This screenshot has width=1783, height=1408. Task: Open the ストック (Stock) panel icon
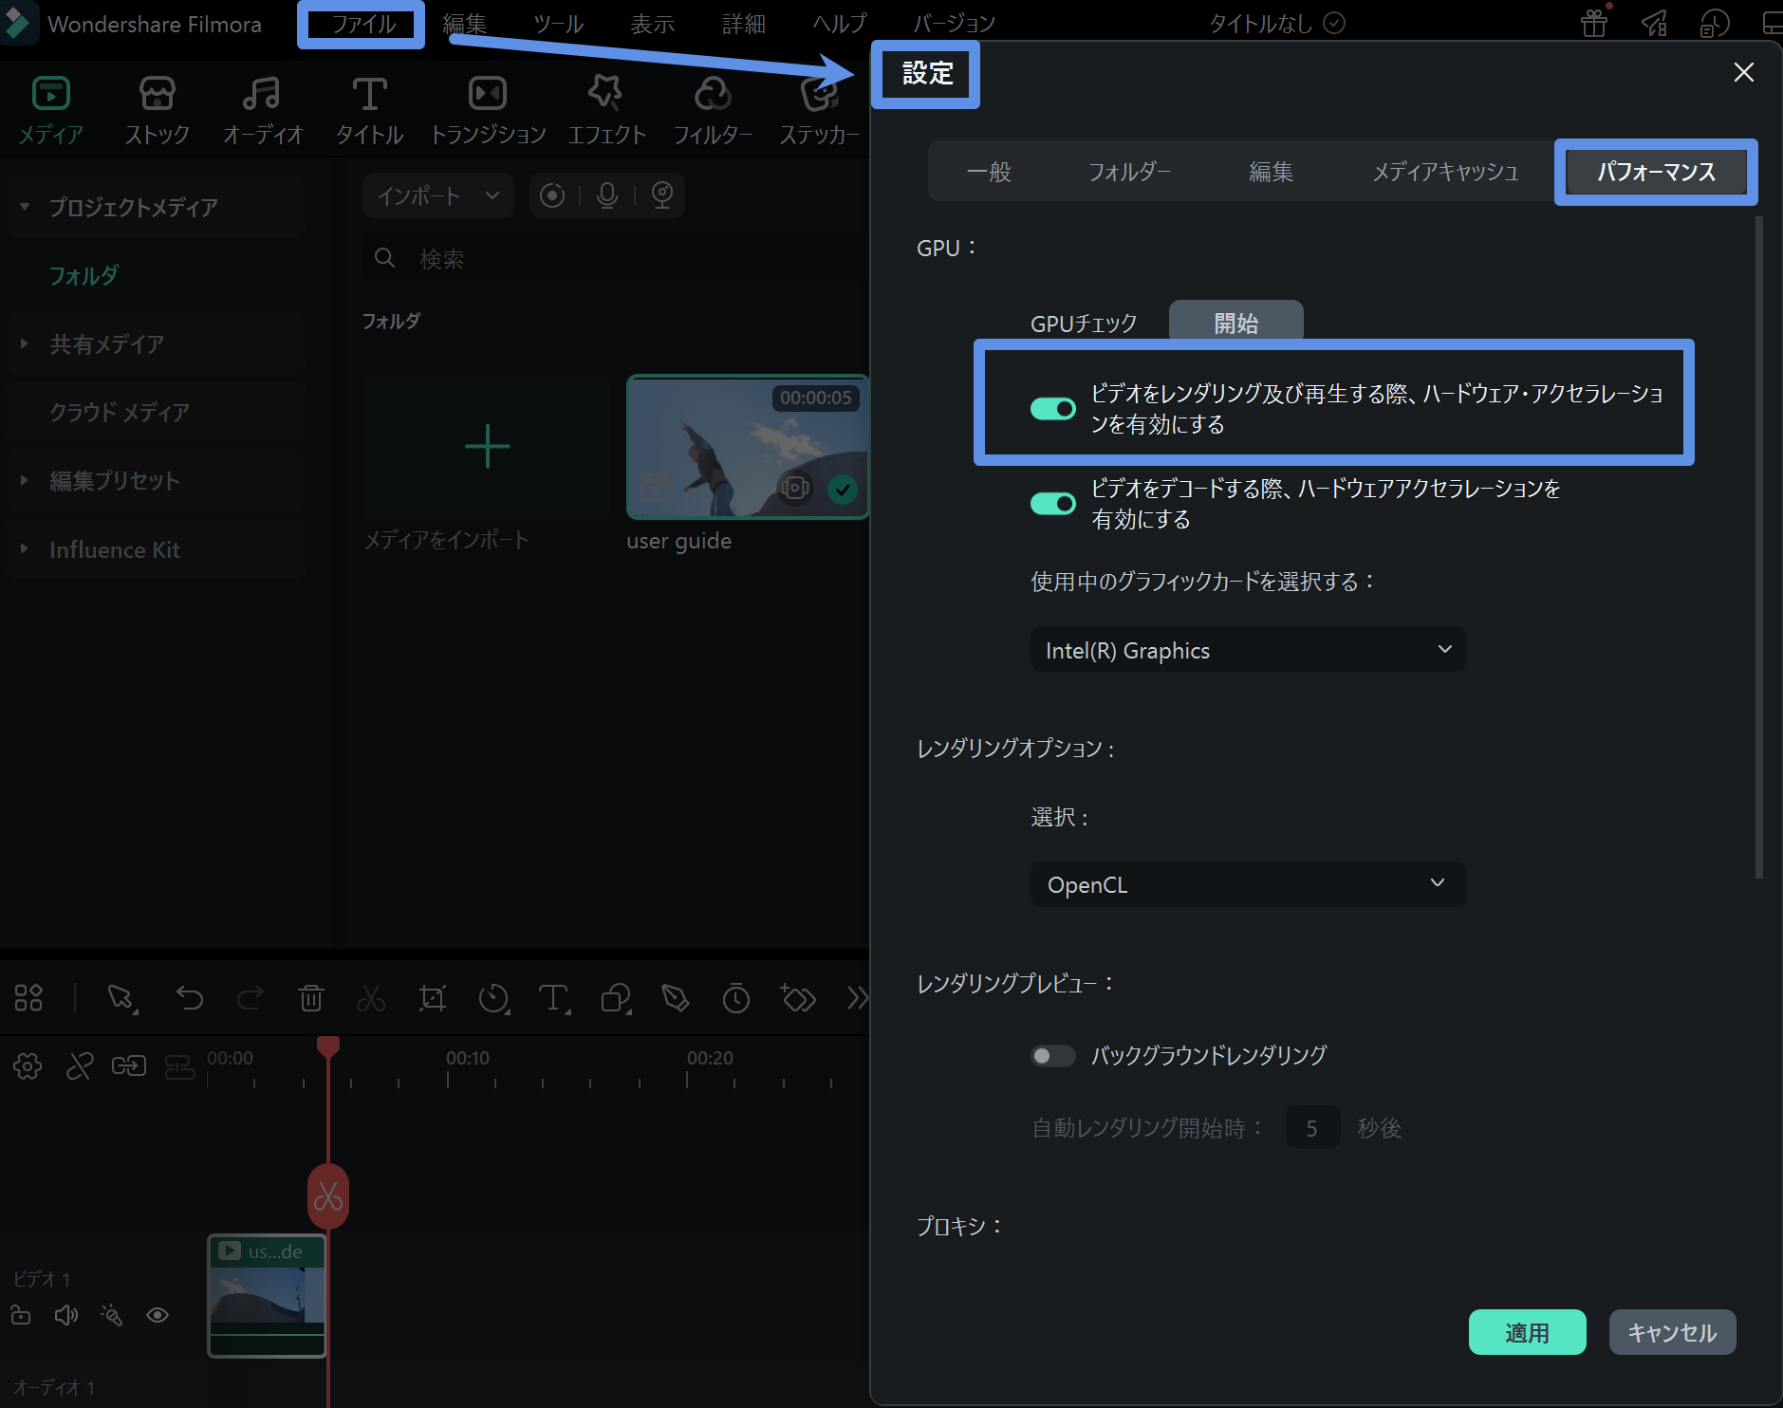[157, 93]
